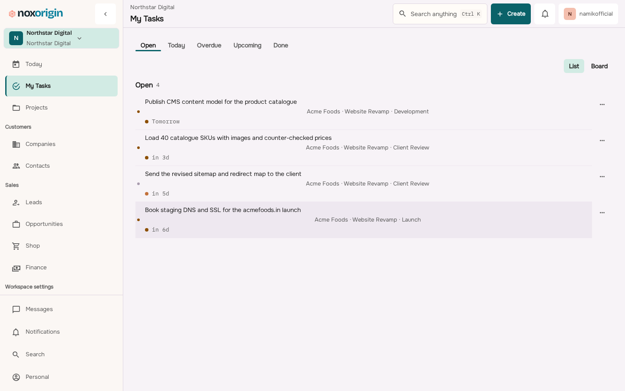Open more options for Send sitemap task

click(x=602, y=177)
